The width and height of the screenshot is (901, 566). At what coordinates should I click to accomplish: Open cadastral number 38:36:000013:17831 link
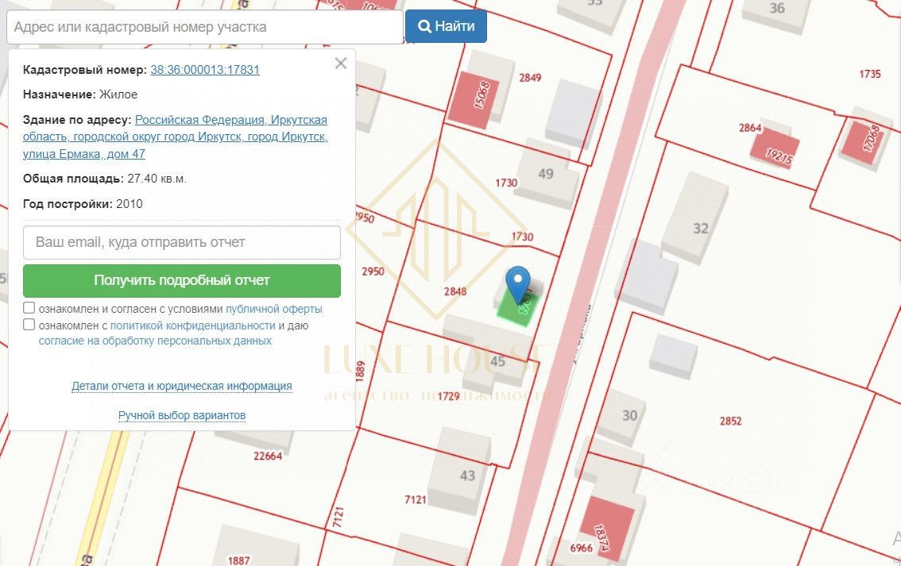click(x=205, y=70)
